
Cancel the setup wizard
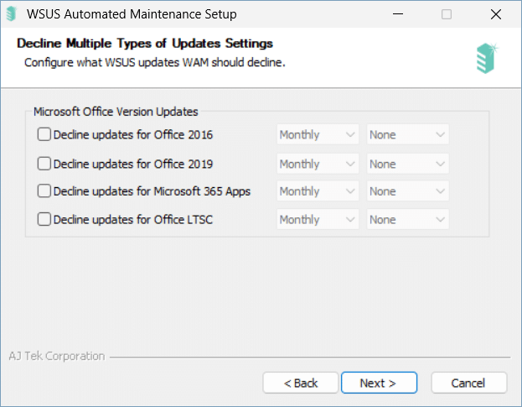pyautogui.click(x=469, y=383)
